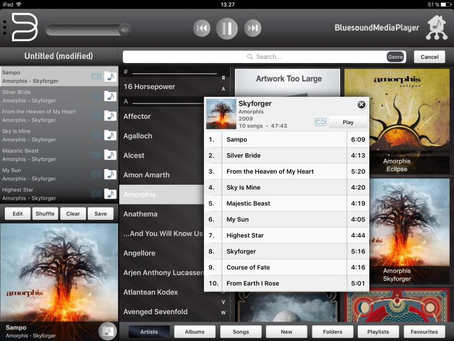The height and width of the screenshot is (341, 454).
Task: Select track 6 My Sun in popup
Action: pyautogui.click(x=287, y=219)
